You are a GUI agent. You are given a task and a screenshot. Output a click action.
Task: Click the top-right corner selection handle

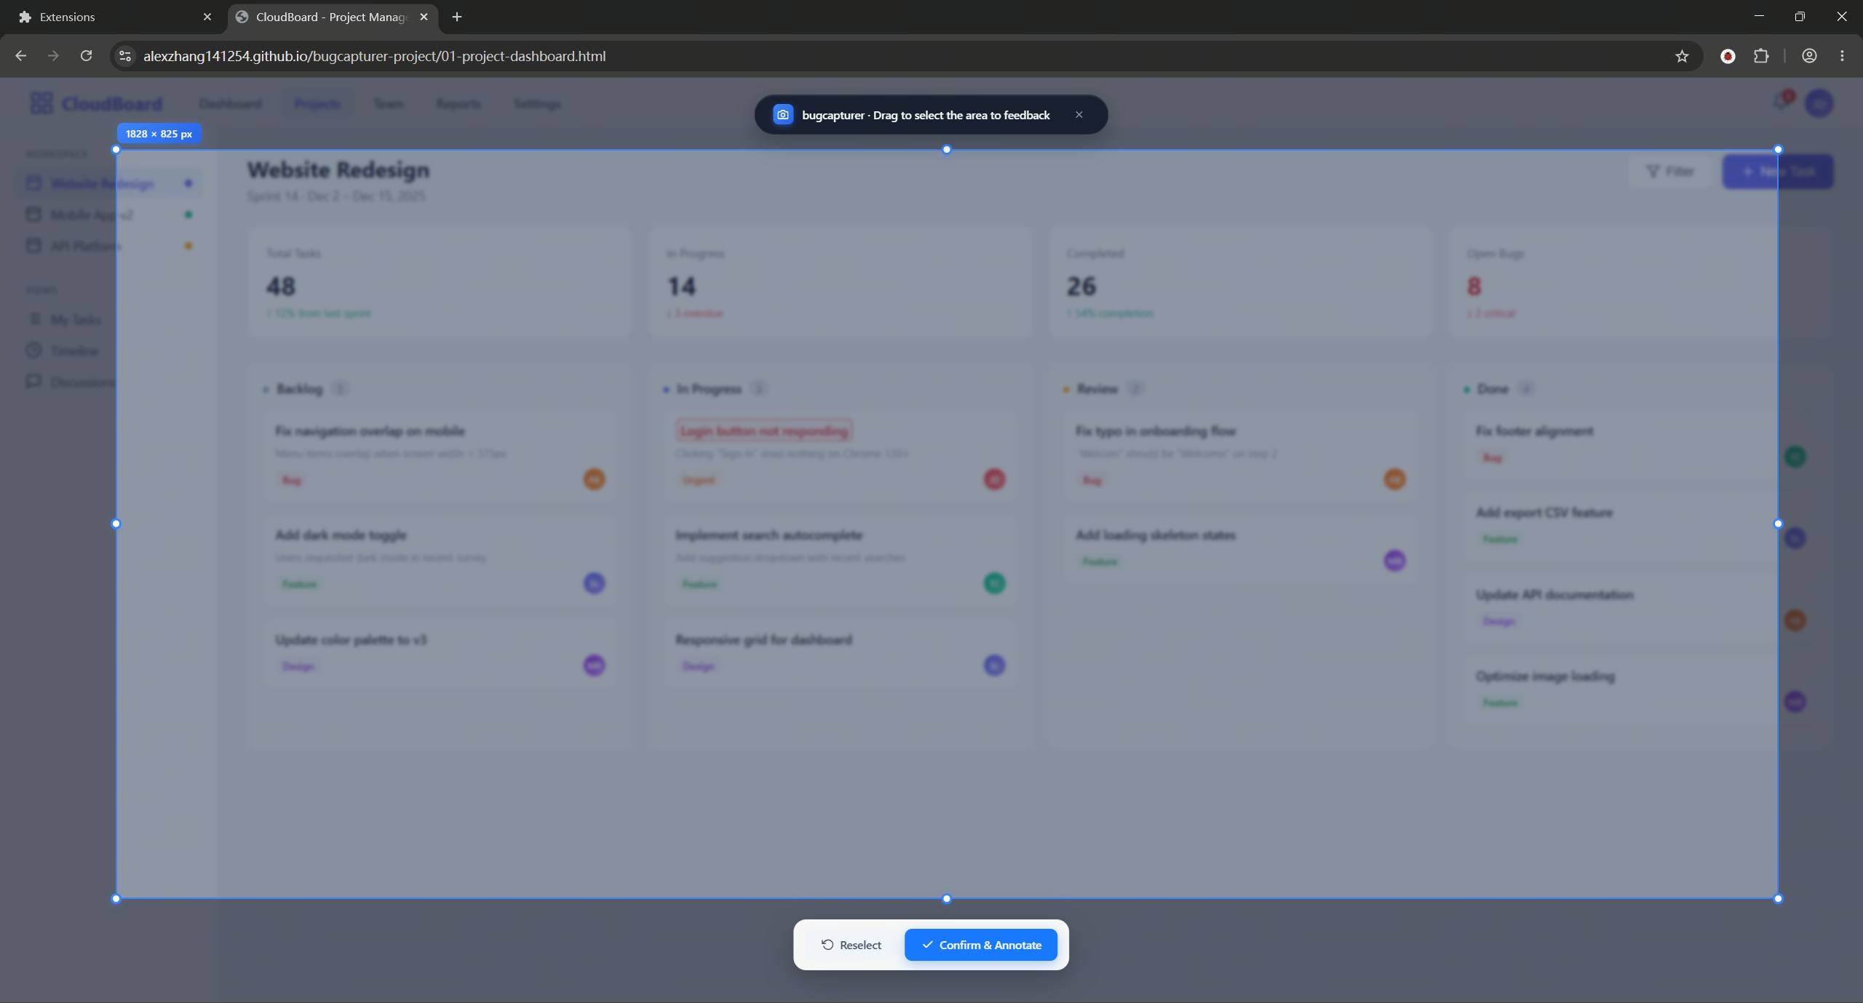click(1778, 150)
